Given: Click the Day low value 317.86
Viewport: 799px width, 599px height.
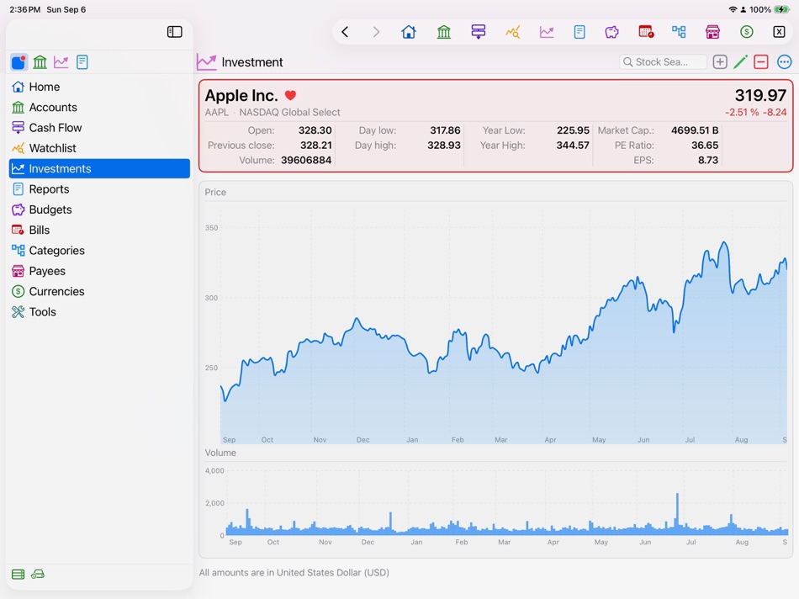Looking at the screenshot, I should tap(445, 130).
